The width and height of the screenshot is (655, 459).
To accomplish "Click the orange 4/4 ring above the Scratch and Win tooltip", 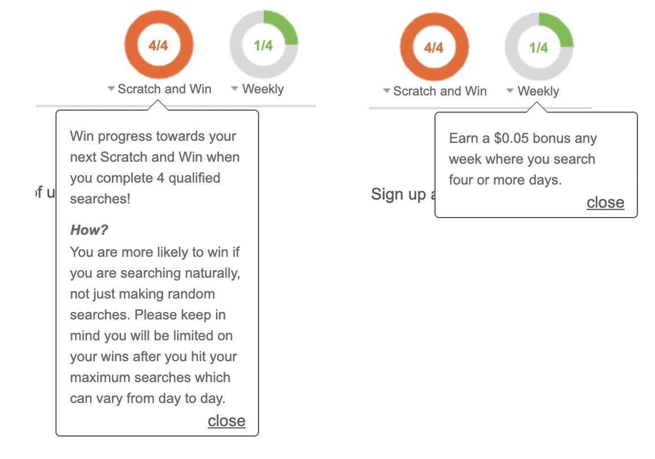I will (x=159, y=45).
